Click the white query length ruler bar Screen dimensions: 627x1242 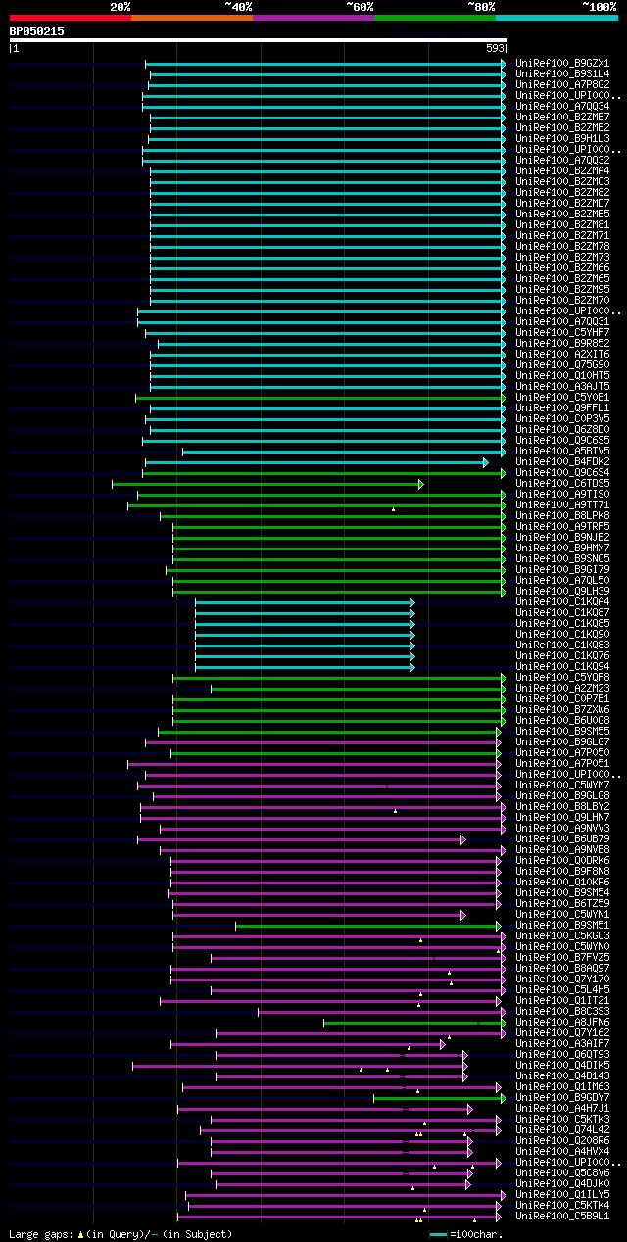click(x=259, y=40)
